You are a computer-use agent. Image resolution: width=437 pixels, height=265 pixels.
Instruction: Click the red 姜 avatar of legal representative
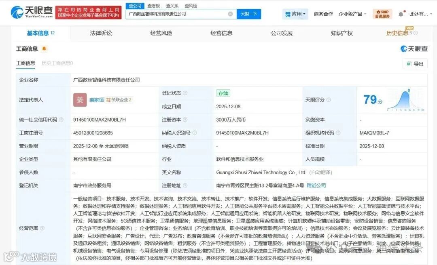pos(80,100)
